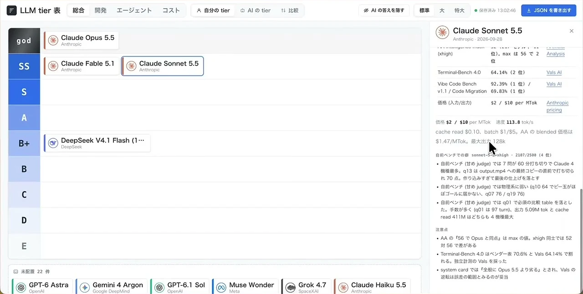
Task: Click the LLM tier 表 app logo
Action: pyautogui.click(x=12, y=10)
